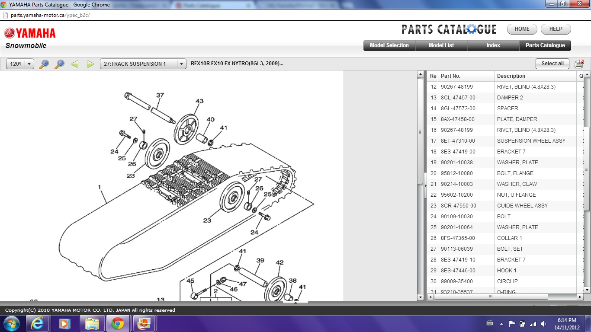Go to previous diagram with left arrow

[75, 64]
